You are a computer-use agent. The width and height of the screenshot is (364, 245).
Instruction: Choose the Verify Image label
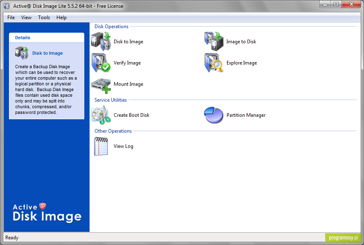[x=127, y=63]
